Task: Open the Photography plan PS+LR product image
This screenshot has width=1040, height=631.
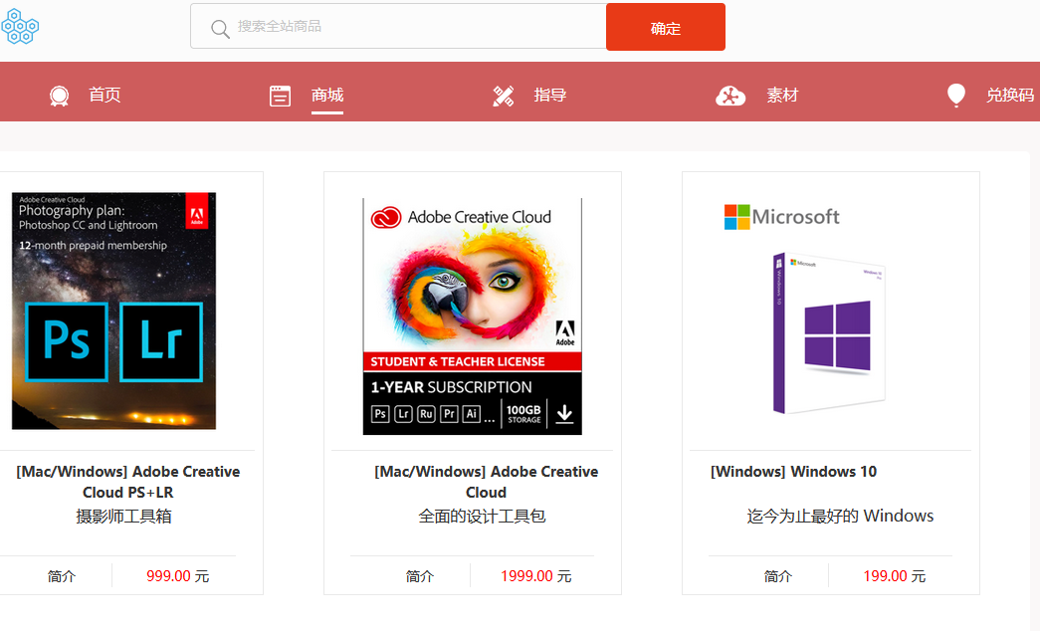Action: (x=114, y=311)
